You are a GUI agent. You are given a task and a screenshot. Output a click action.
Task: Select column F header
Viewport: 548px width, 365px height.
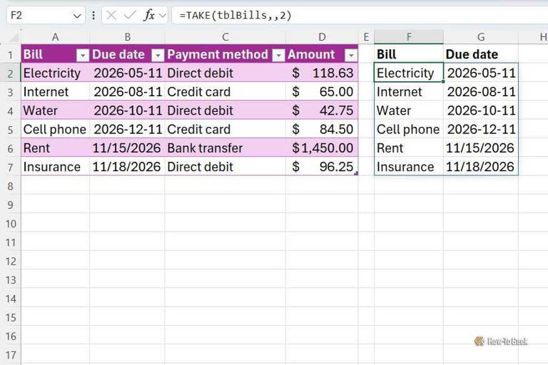(409, 37)
